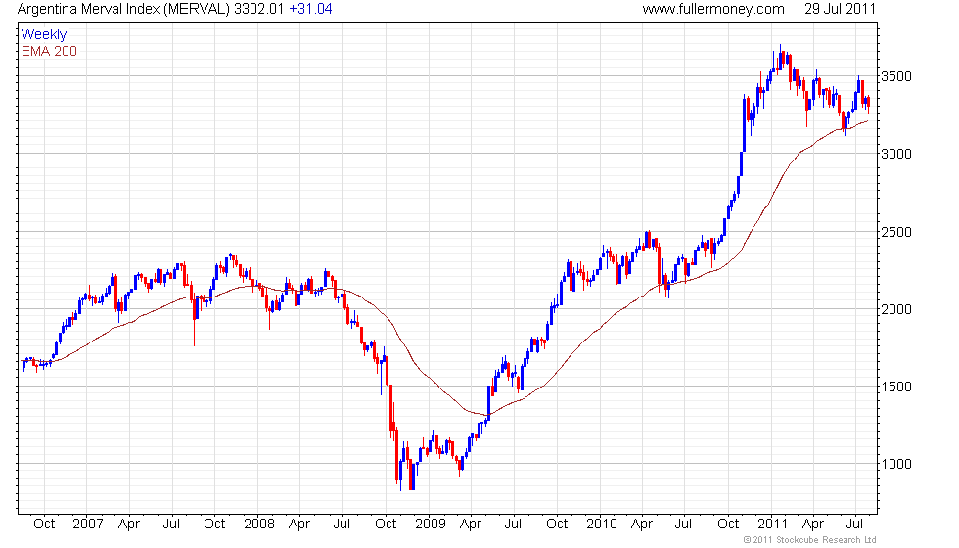This screenshot has height=548, width=959.
Task: Click the 2010 x-axis label
Action: (x=601, y=525)
